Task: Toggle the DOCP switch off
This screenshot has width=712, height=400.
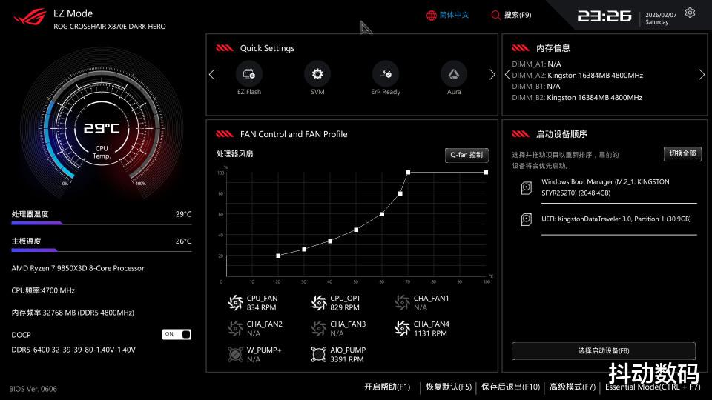Action: click(177, 334)
